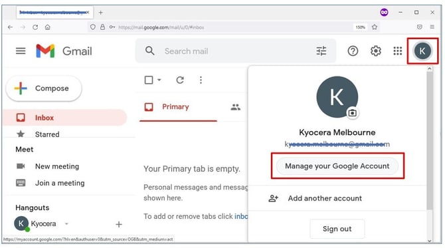Screen dimensions: 445x248
Task: Click the search magnifier icon
Action: tap(150, 51)
